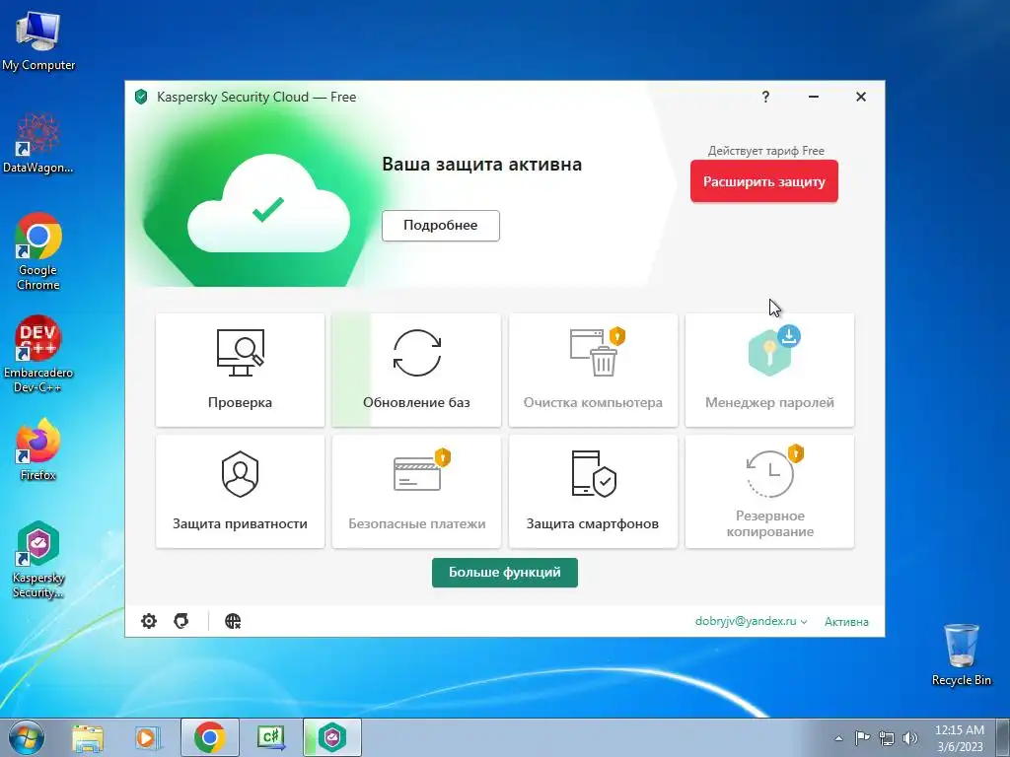The image size is (1010, 757).
Task: Select the DataWagon desktop shortcut
Action: tap(38, 143)
